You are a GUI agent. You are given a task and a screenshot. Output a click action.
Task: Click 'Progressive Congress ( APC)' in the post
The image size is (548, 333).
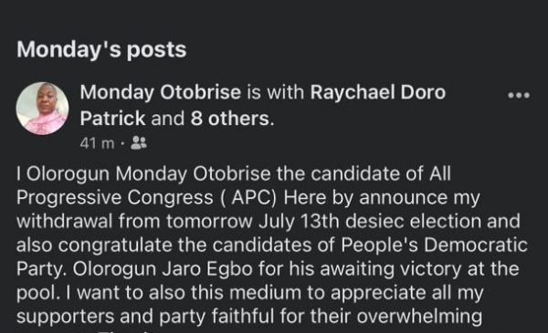146,198
